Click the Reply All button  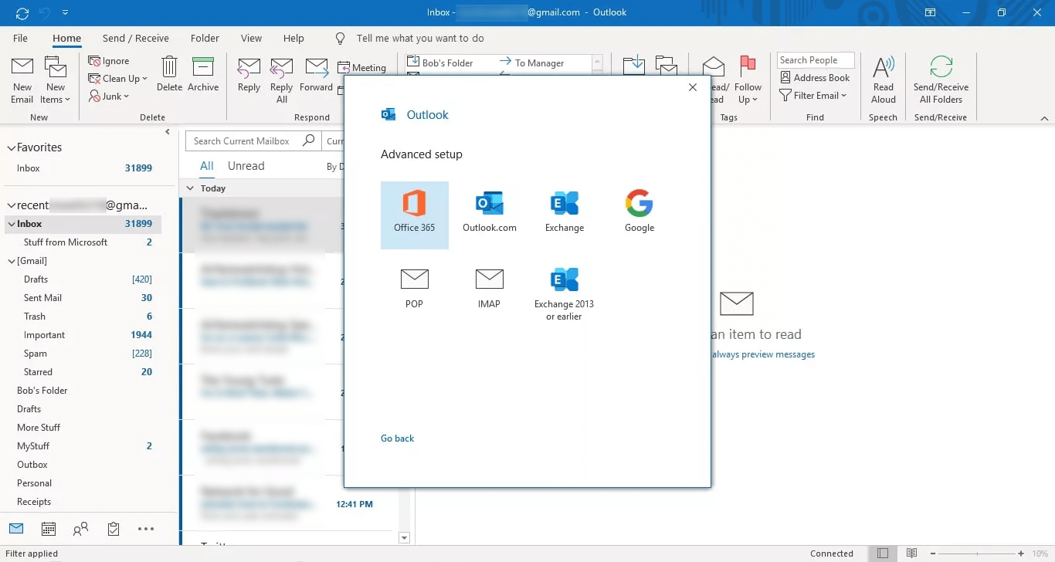(x=282, y=80)
